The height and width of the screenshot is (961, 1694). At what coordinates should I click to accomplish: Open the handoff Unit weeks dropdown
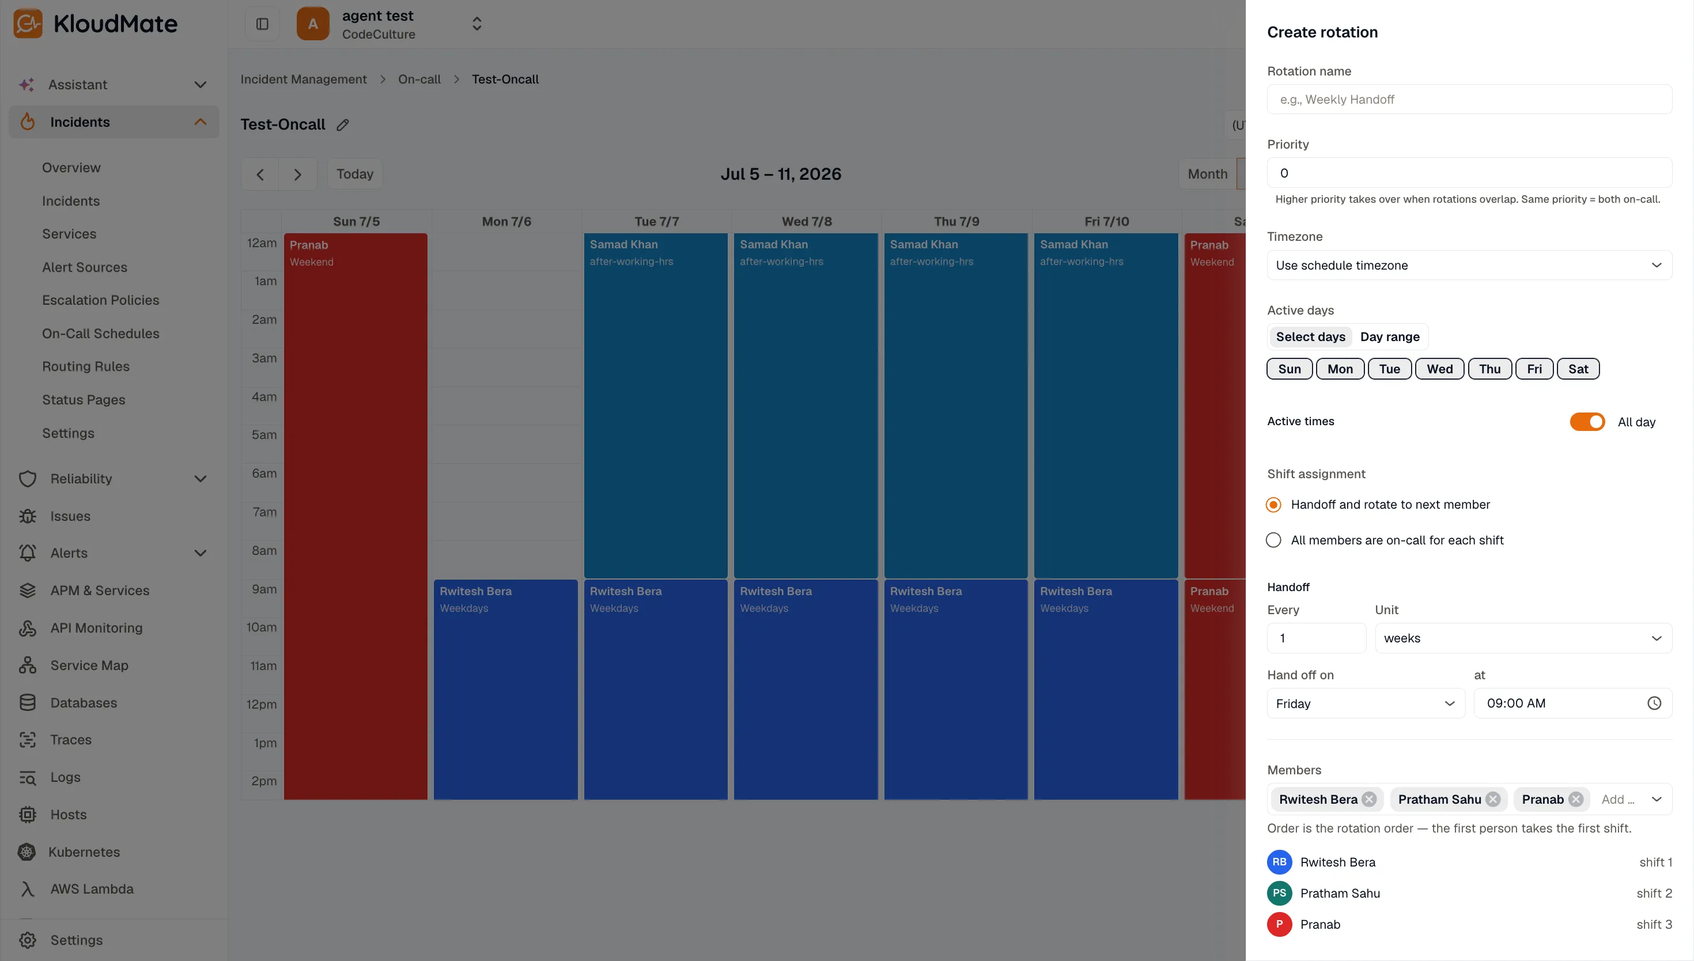(1523, 638)
